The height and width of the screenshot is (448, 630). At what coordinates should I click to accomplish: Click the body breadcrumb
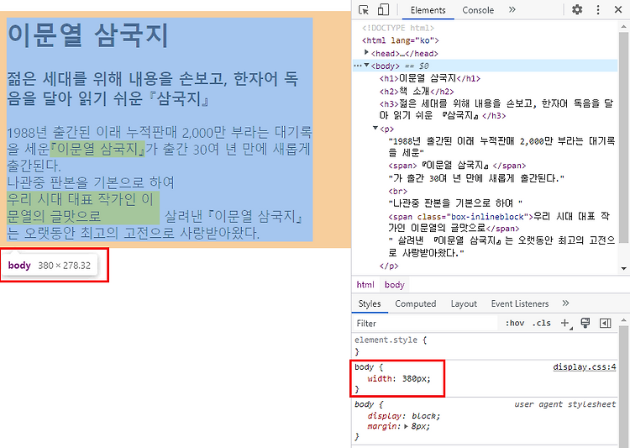(394, 285)
